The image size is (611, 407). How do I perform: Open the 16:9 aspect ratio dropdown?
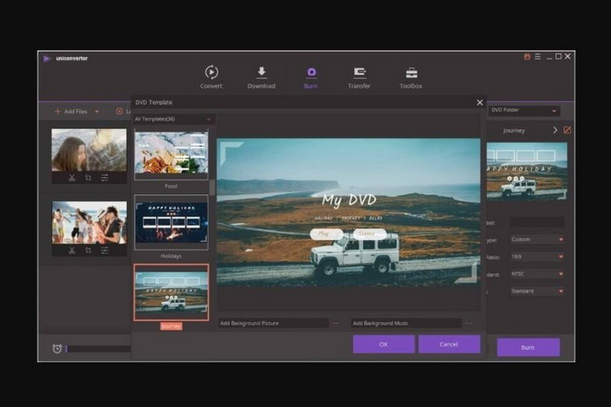[537, 257]
